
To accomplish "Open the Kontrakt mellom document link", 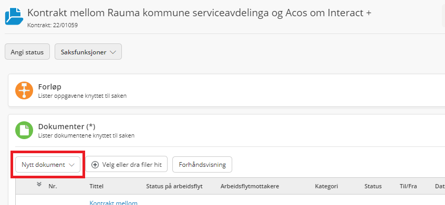I will click(113, 202).
